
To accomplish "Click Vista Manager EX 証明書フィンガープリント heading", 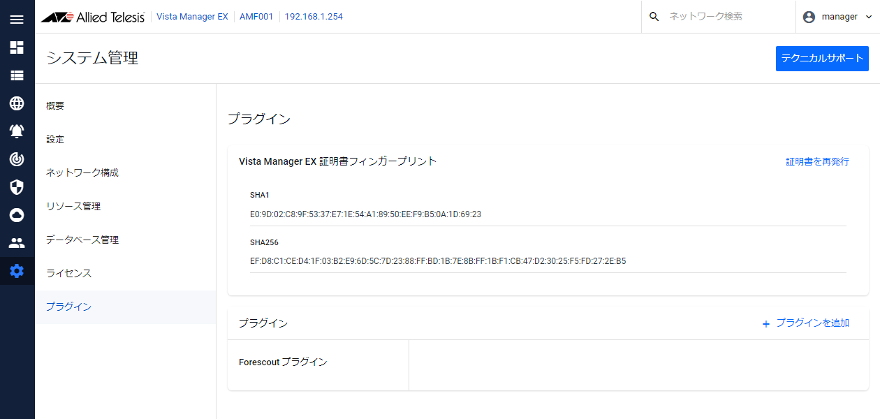I will pyautogui.click(x=337, y=161).
